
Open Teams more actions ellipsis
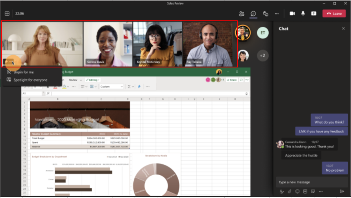coord(277,14)
